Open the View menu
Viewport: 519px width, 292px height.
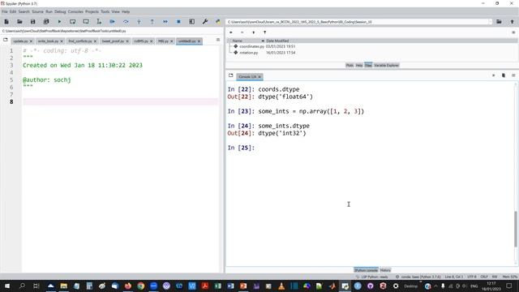click(115, 11)
